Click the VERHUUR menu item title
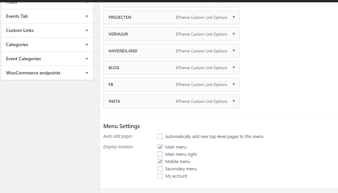This screenshot has width=338, height=193. (118, 34)
